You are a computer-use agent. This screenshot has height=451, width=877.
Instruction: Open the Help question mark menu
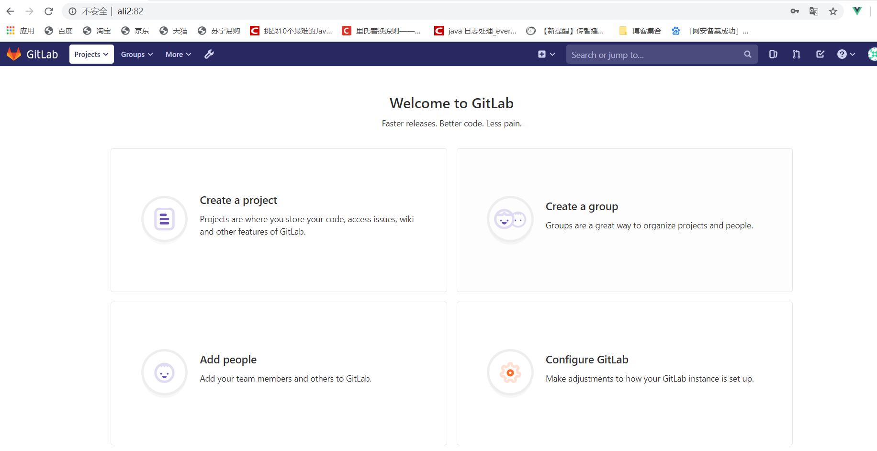tap(845, 54)
